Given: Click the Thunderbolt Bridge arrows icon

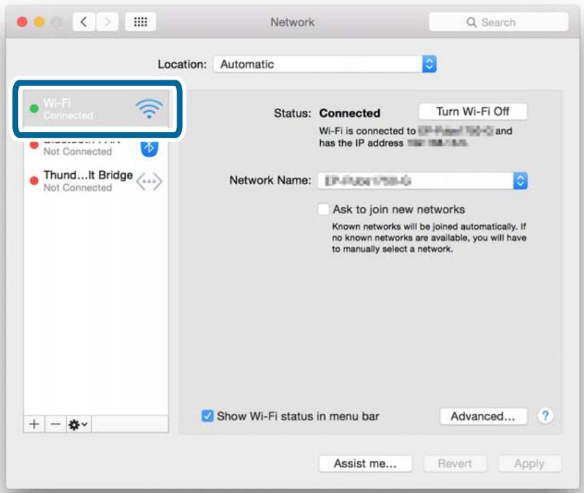Looking at the screenshot, I should pyautogui.click(x=149, y=181).
